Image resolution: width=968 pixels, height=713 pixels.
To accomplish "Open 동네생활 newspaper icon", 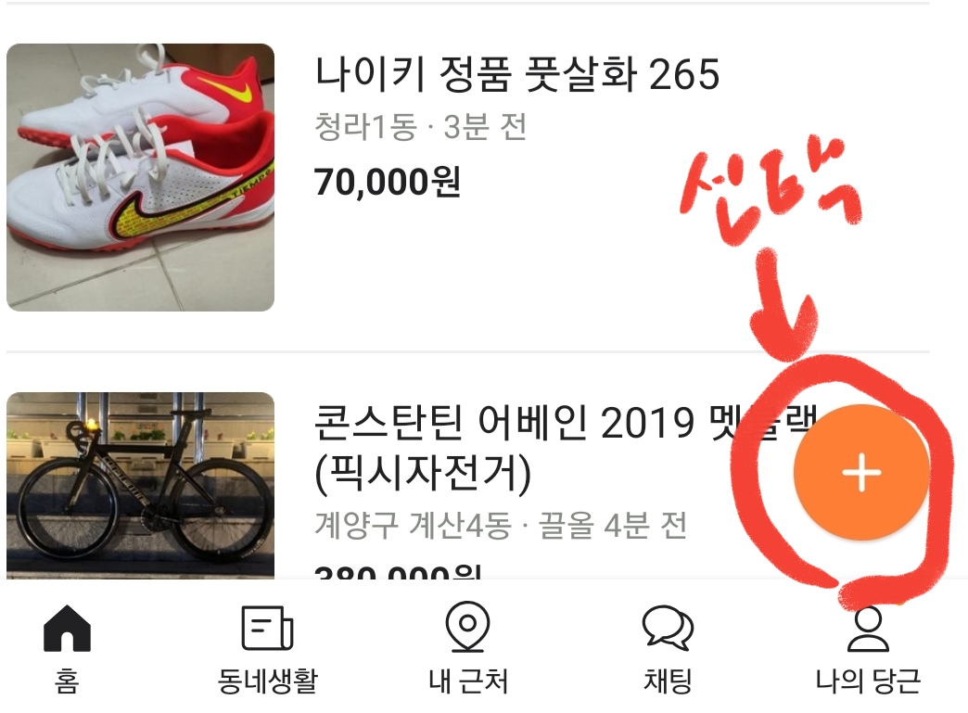I will 267,628.
